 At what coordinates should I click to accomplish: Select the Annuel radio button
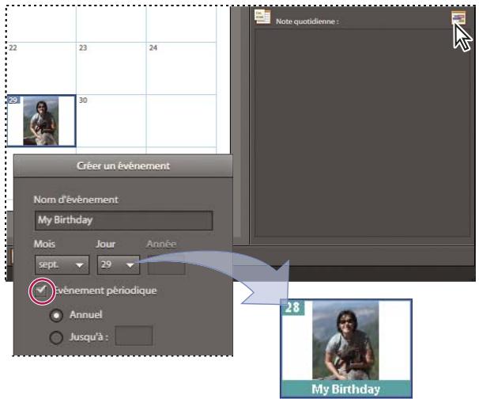pos(56,315)
